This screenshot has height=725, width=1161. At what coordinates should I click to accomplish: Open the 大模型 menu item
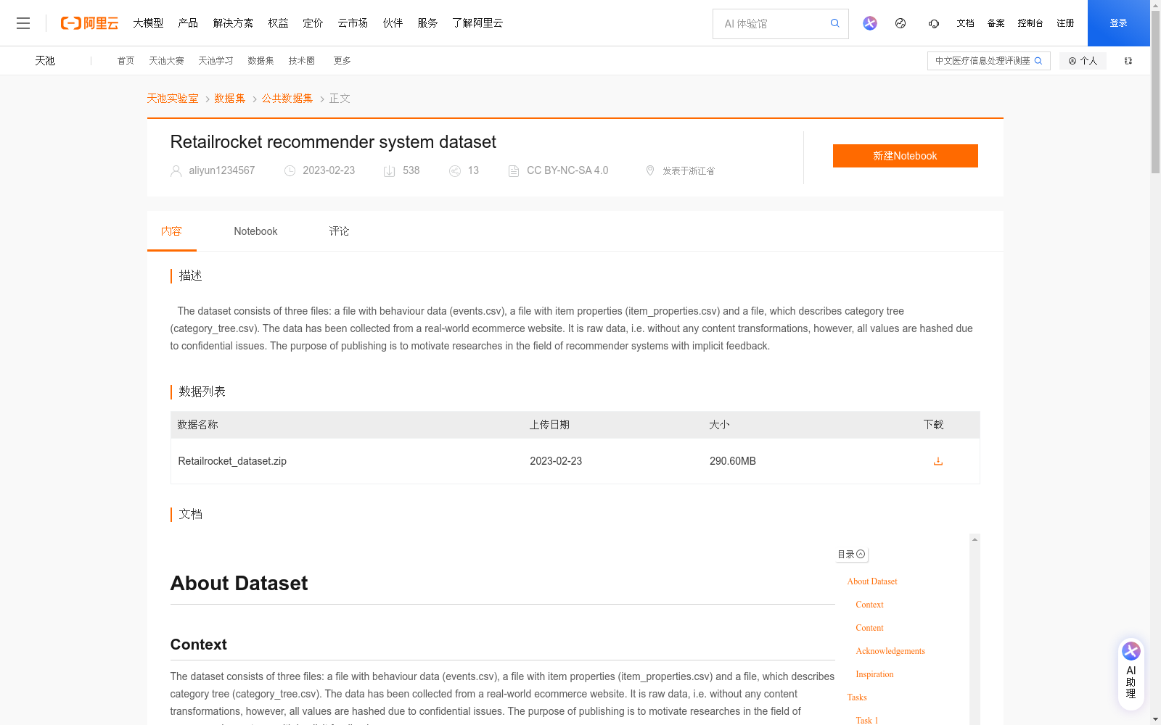point(148,23)
